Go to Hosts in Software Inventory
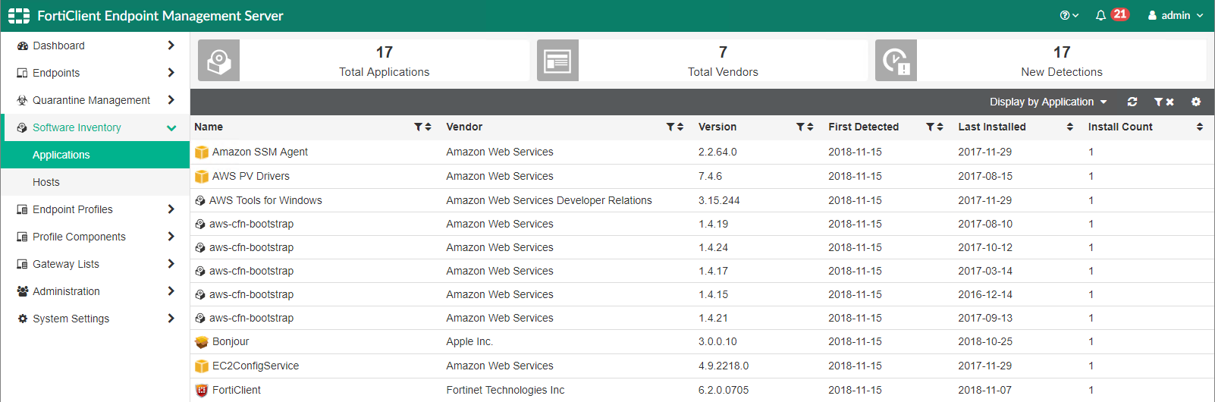This screenshot has height=402, width=1215. tap(46, 182)
